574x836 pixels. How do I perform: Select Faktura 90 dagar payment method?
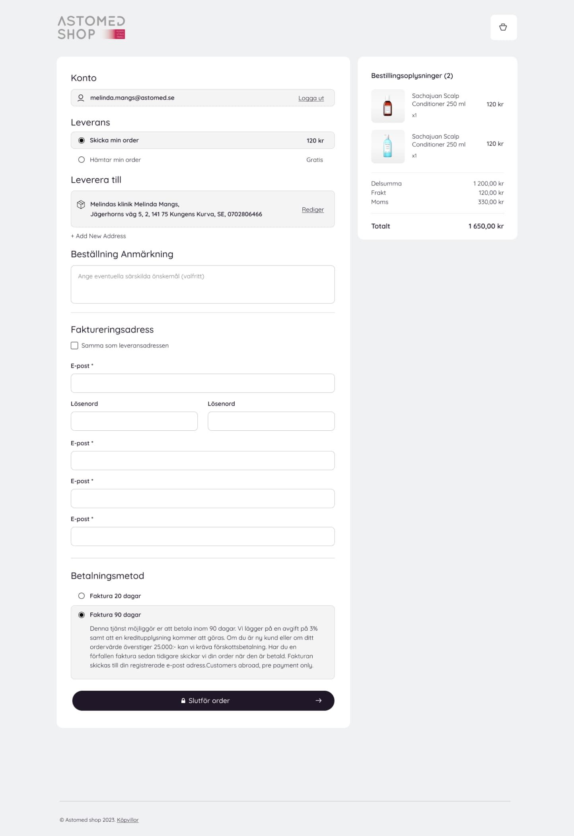(x=81, y=615)
